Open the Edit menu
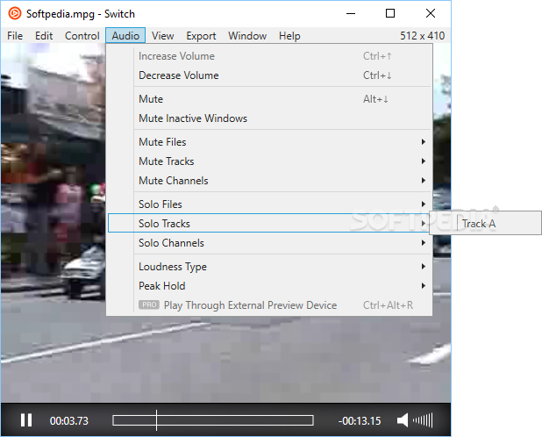Image resolution: width=542 pixels, height=437 pixels. (44, 36)
